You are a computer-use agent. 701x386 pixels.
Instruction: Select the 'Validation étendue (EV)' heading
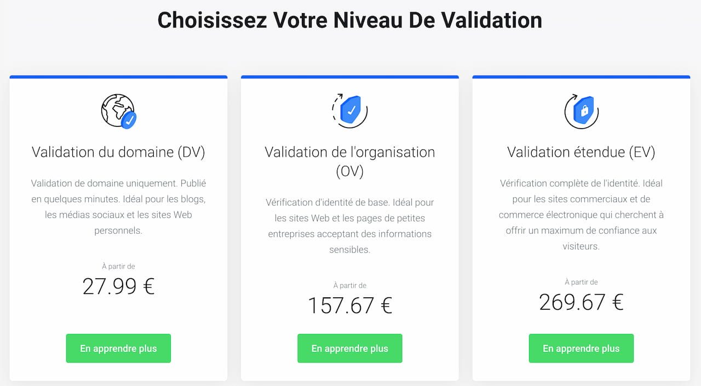581,152
